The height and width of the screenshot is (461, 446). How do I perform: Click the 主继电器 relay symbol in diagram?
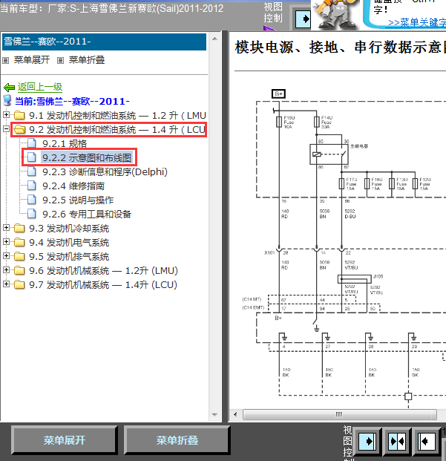(329, 154)
